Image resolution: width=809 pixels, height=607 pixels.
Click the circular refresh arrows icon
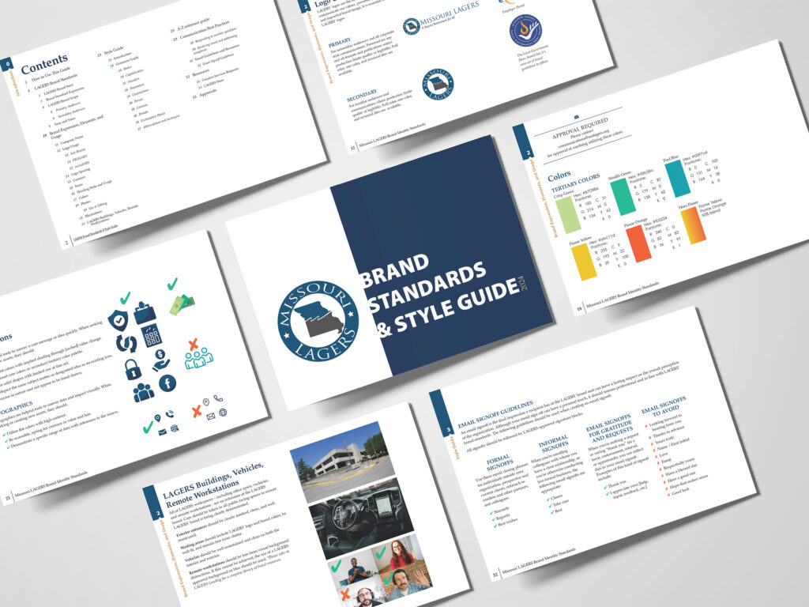[126, 344]
